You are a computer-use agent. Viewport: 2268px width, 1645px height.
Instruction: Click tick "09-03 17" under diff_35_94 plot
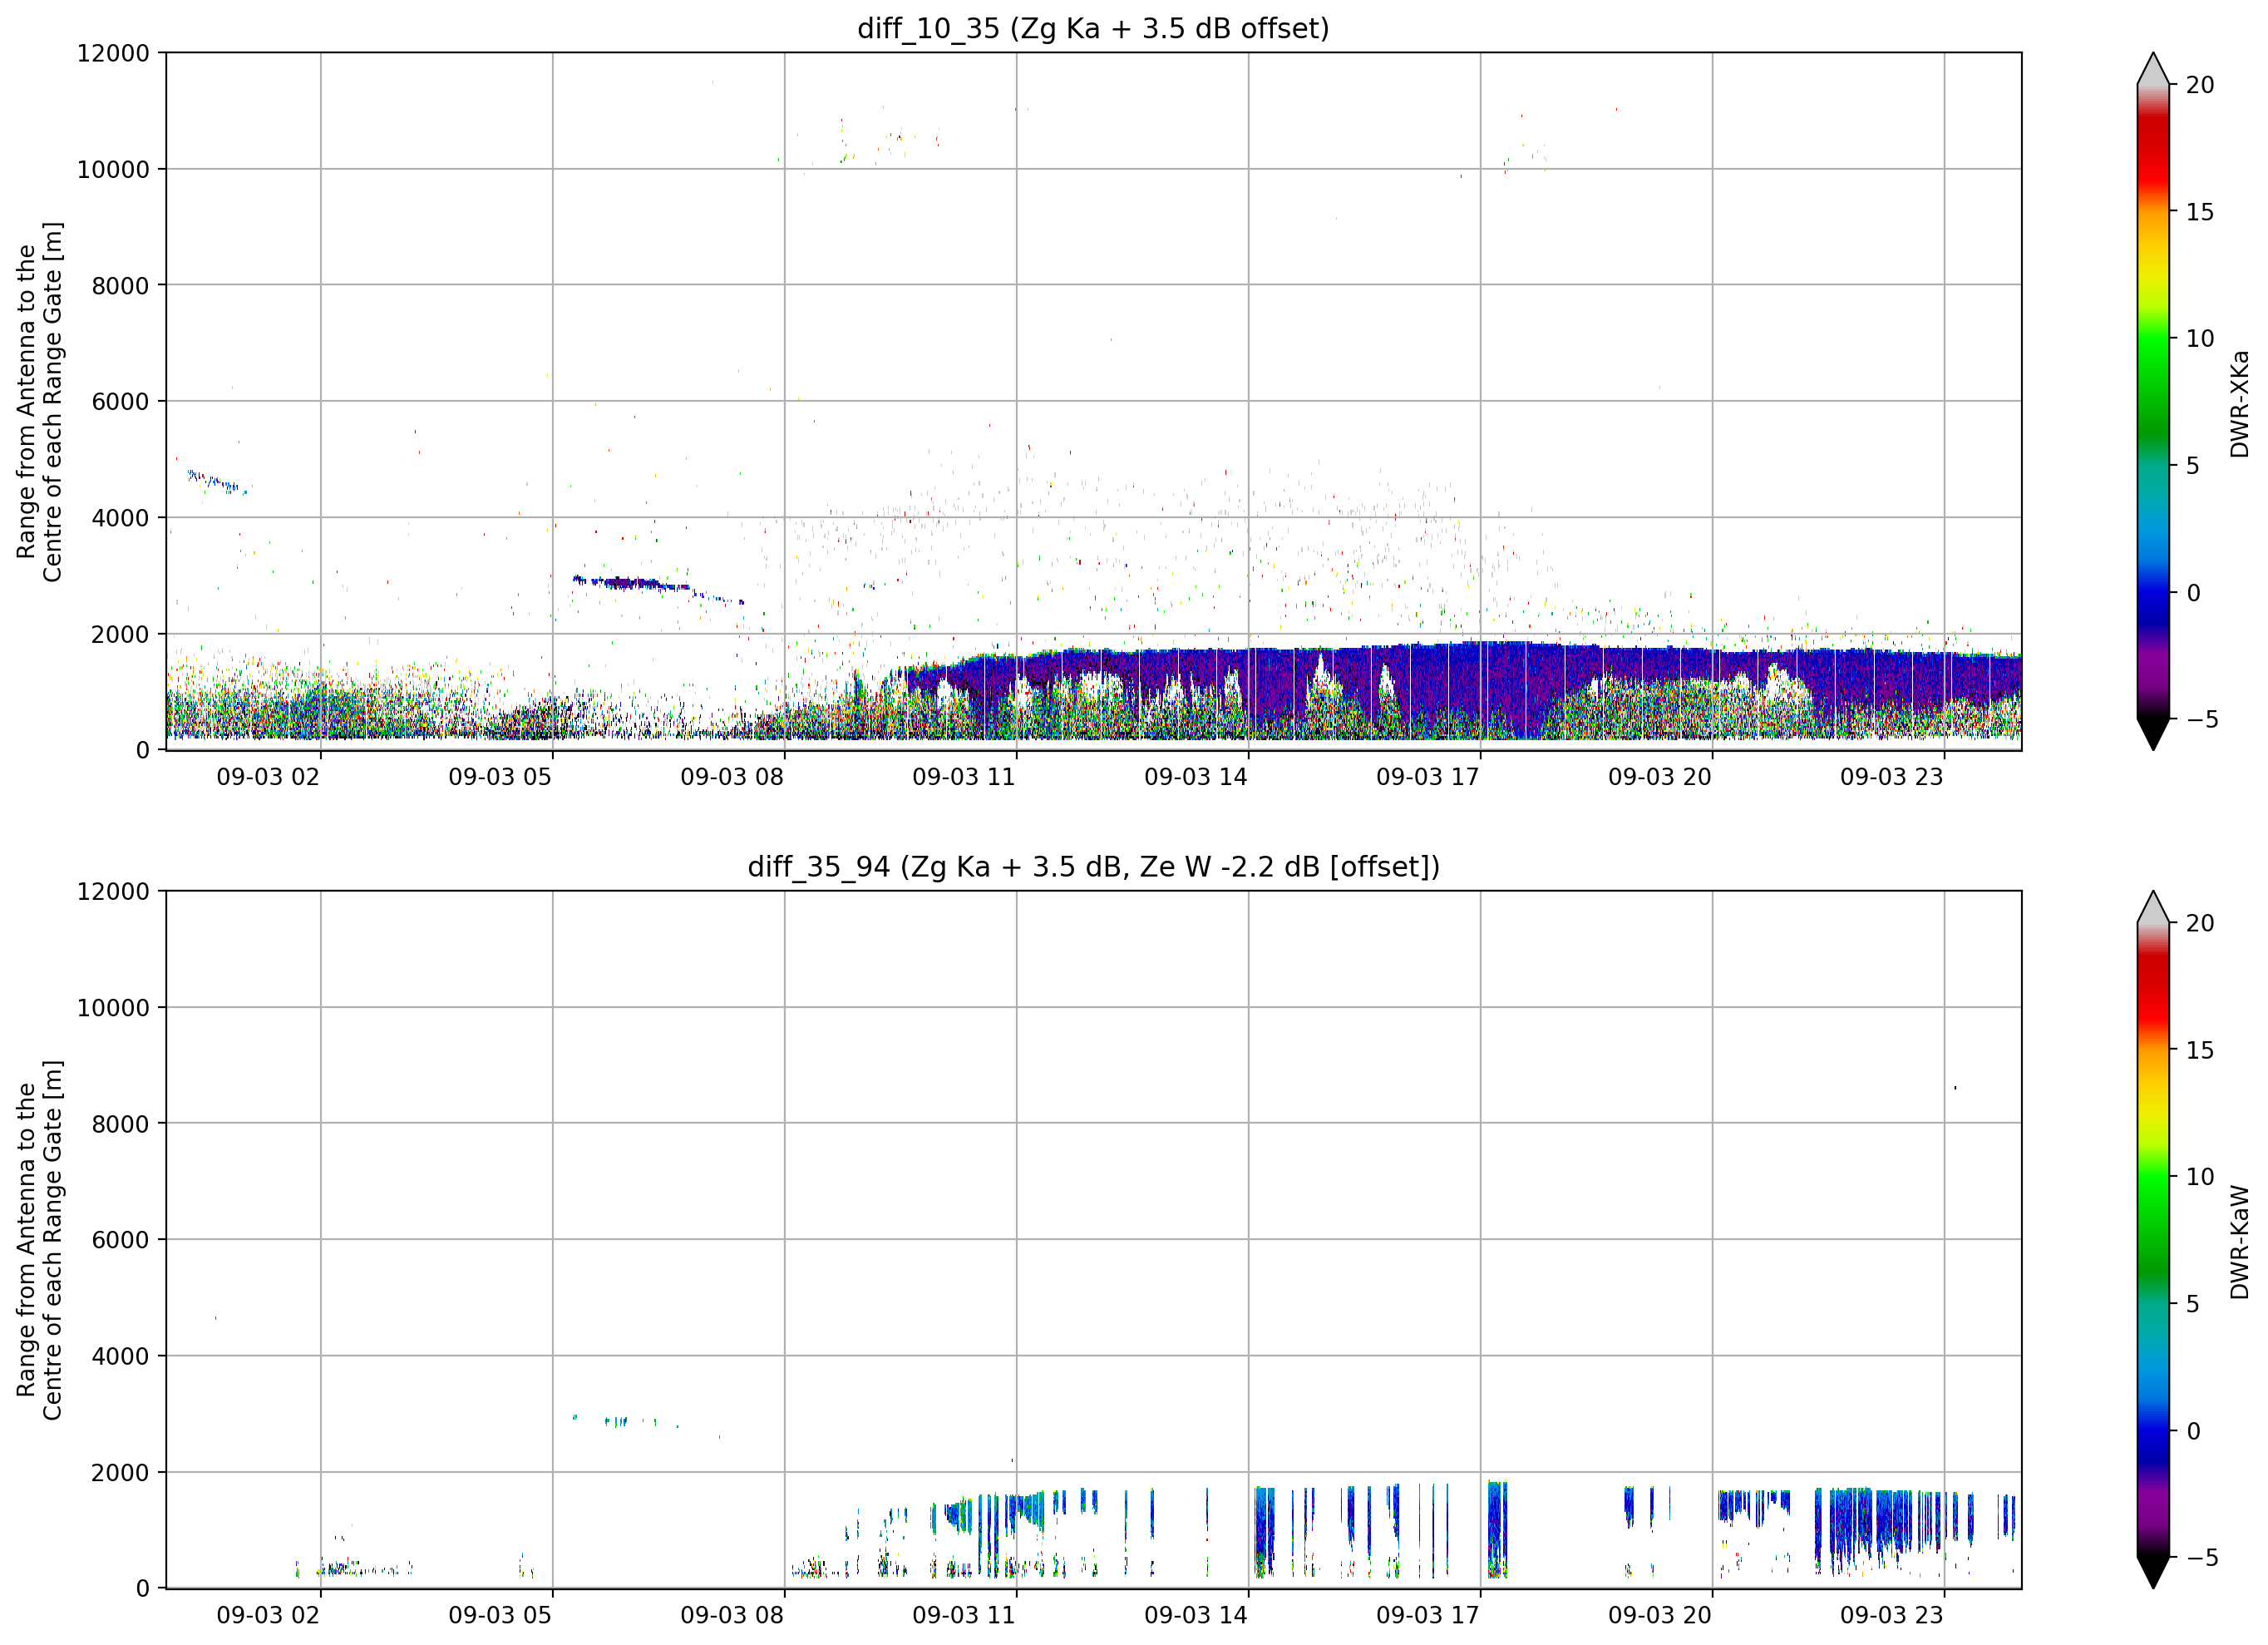point(1428,1615)
